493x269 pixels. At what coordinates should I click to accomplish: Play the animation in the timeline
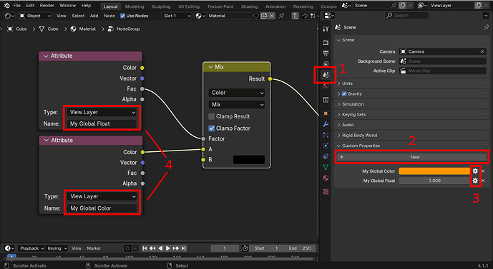[x=168, y=248]
